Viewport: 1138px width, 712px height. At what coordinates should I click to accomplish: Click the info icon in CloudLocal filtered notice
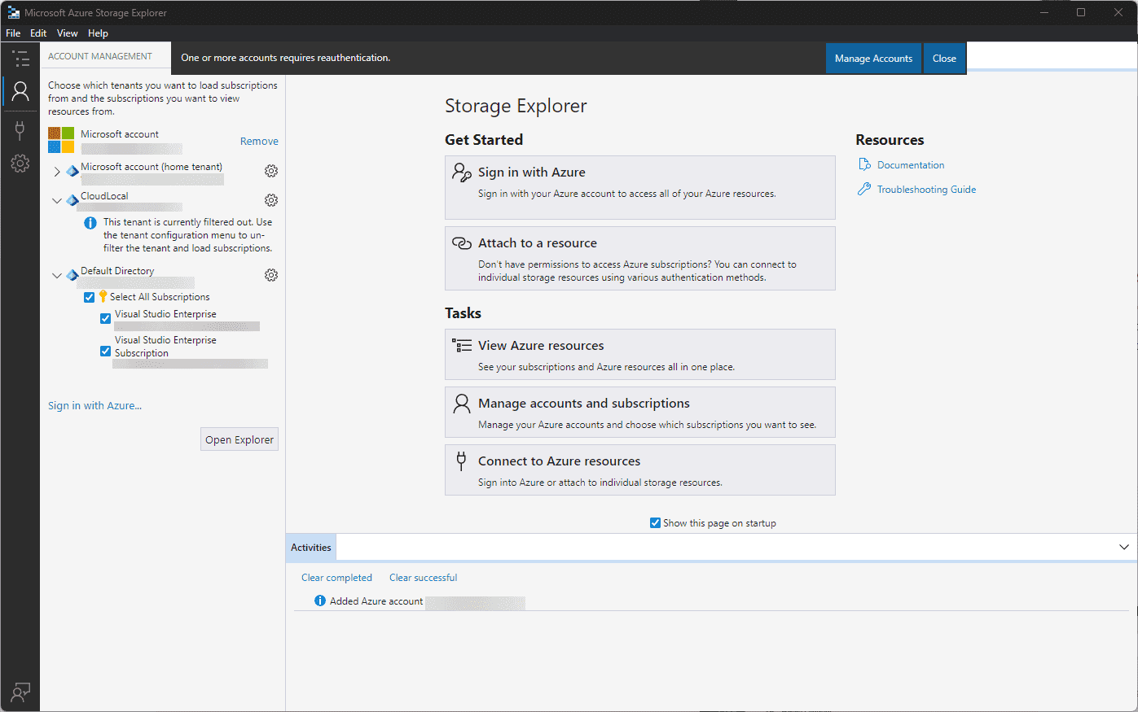coord(90,222)
